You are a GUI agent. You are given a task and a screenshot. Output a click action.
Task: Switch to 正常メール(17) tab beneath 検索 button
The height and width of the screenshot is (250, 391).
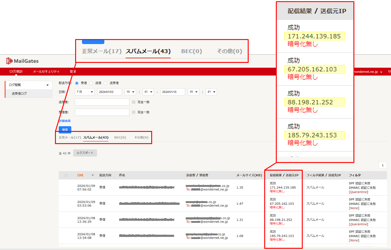[x=70, y=138]
